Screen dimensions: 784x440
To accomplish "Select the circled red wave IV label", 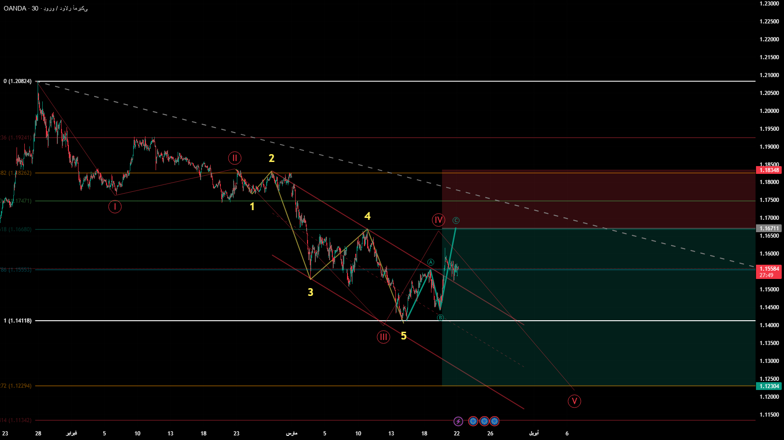I will (x=438, y=220).
